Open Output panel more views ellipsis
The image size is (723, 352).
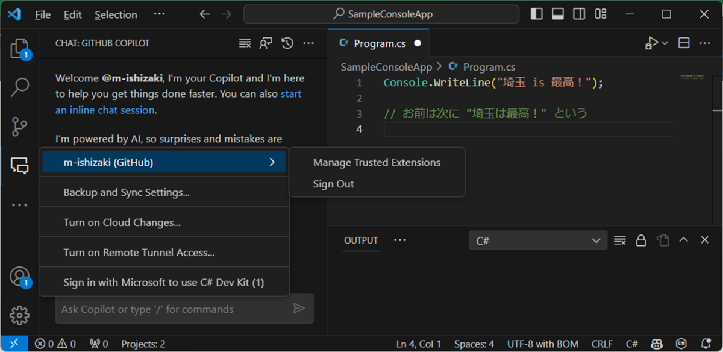click(x=400, y=240)
